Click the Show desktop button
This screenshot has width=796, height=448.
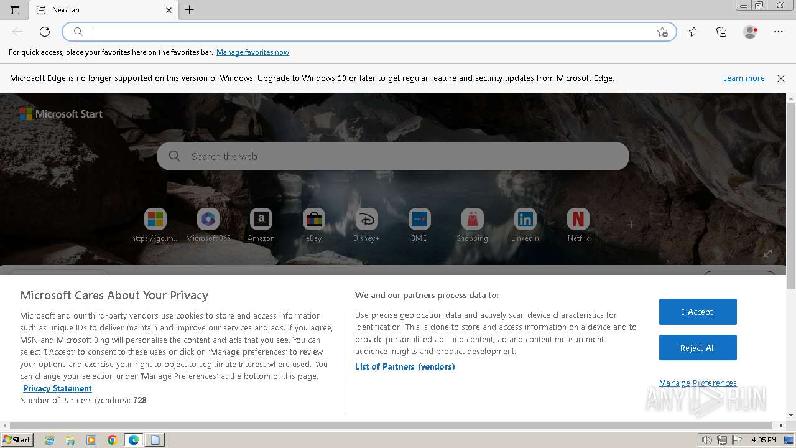pyautogui.click(x=789, y=440)
